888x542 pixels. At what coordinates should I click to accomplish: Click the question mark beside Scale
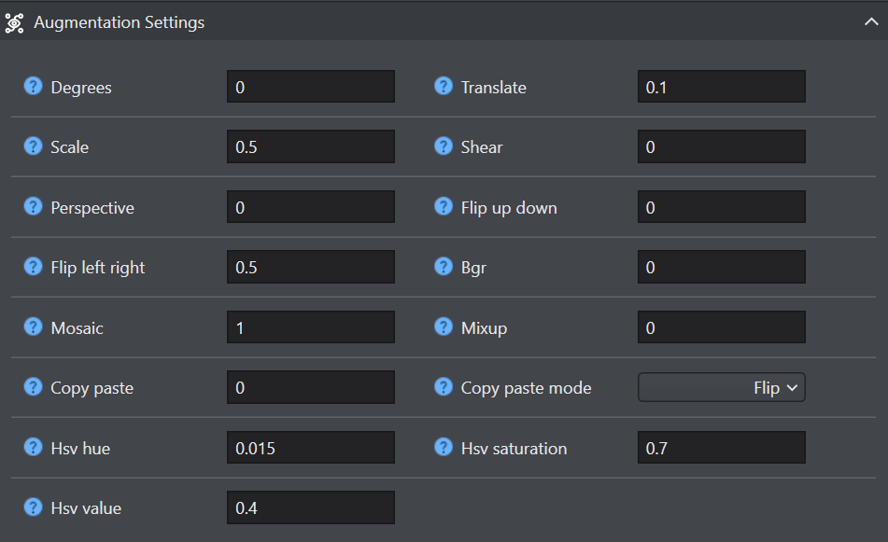click(x=33, y=146)
